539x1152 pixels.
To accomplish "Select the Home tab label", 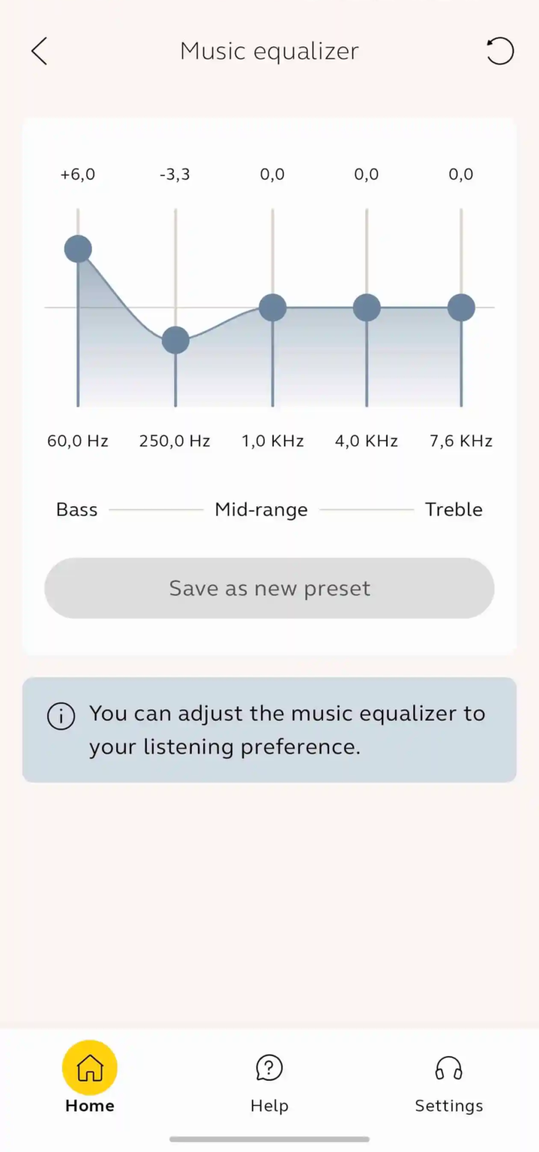I will tap(90, 1105).
